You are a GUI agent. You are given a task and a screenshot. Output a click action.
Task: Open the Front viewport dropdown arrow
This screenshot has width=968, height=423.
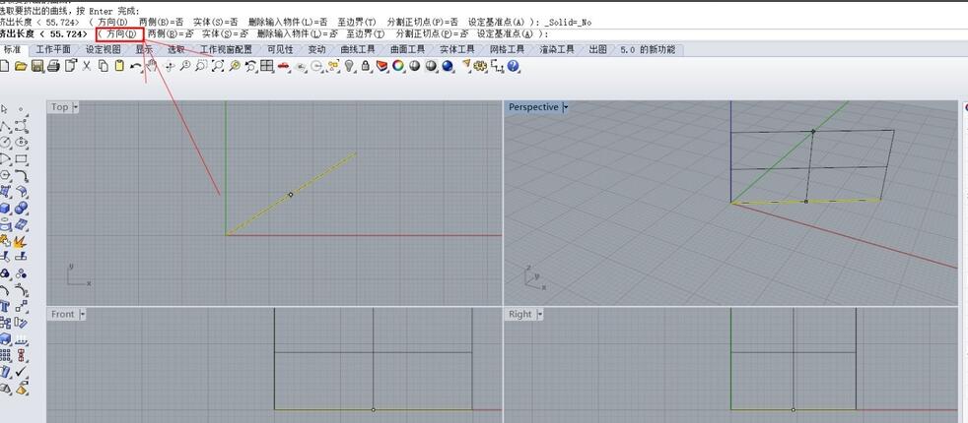pyautogui.click(x=82, y=314)
